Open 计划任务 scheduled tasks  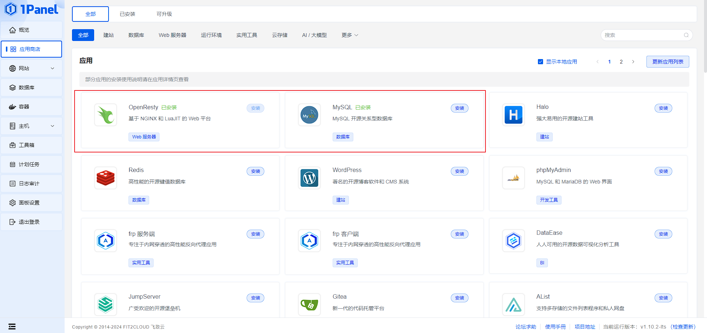click(x=31, y=164)
